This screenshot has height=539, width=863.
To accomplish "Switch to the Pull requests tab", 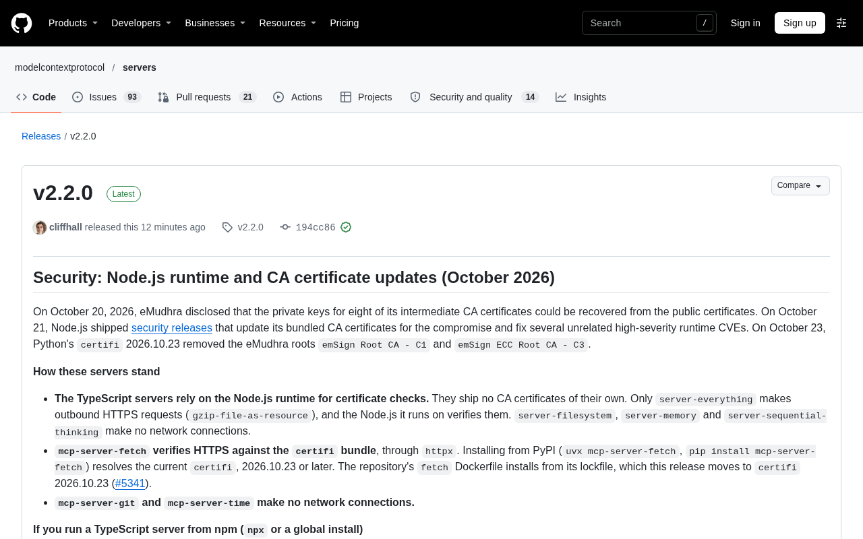I will [x=207, y=97].
